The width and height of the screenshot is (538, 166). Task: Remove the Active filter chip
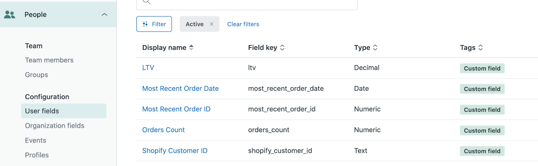(212, 24)
